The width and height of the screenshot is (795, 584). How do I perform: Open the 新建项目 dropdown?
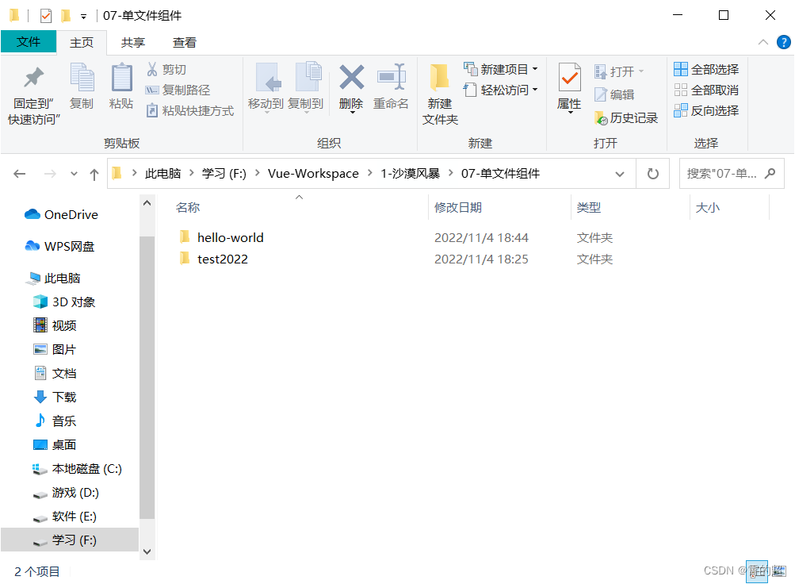tap(500, 69)
